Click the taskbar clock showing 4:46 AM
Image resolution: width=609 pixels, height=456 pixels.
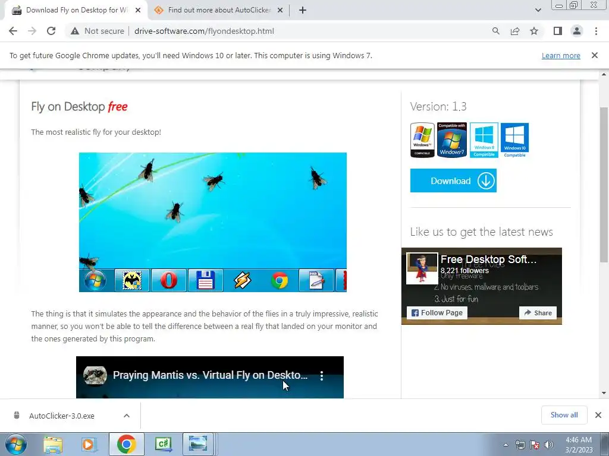[x=579, y=444]
